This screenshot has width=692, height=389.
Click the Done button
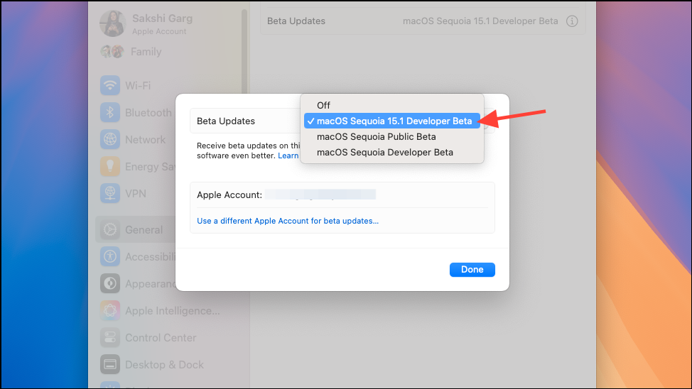coord(472,270)
